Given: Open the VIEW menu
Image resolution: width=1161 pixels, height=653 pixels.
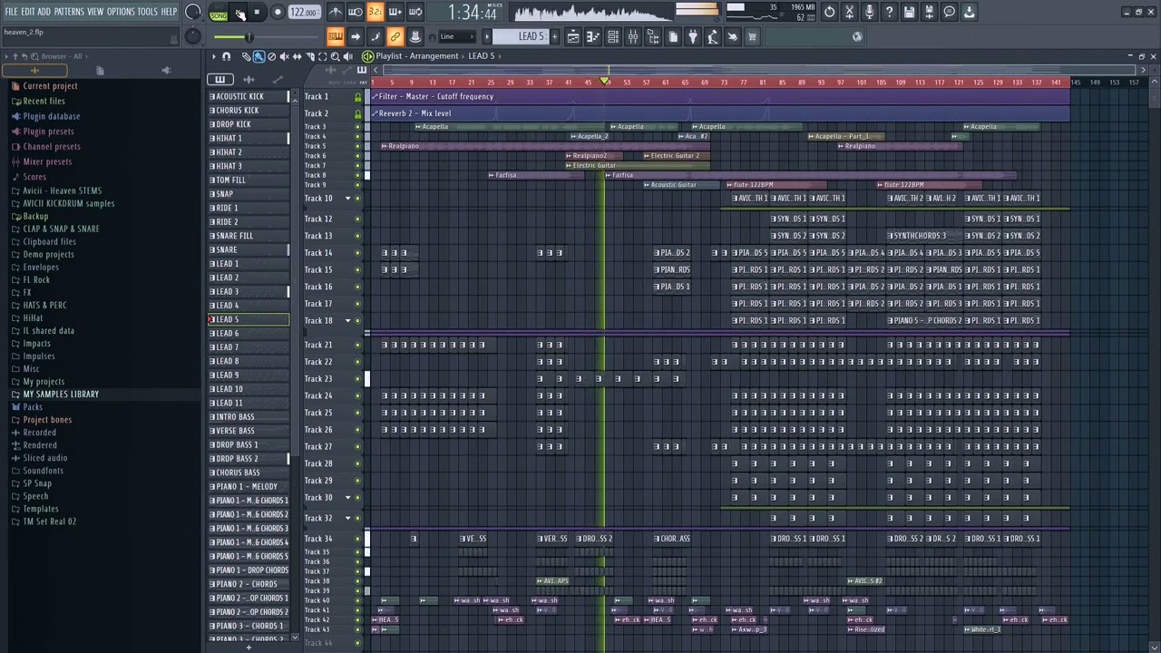Looking at the screenshot, I should (x=95, y=12).
